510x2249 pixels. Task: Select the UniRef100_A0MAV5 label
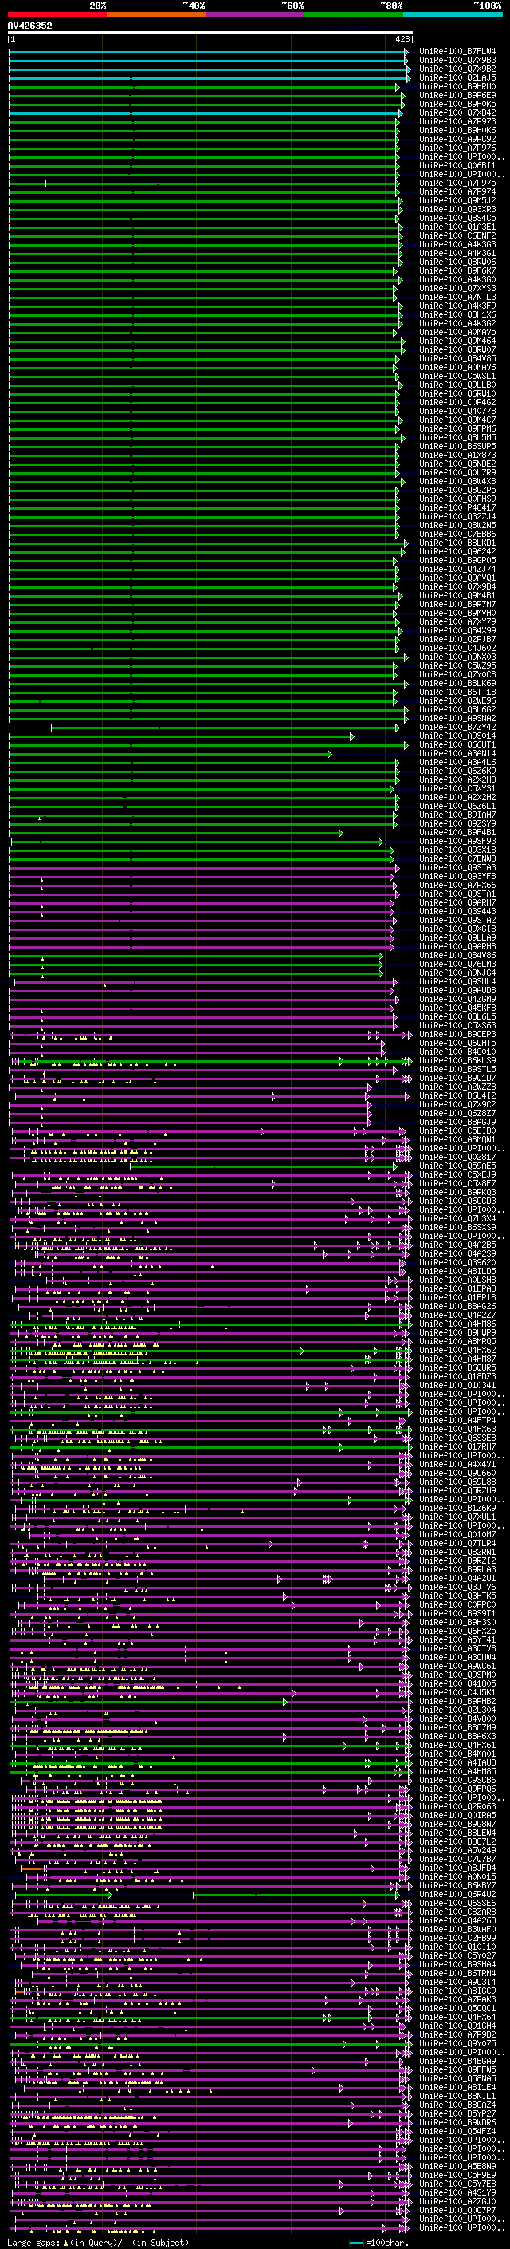457,332
